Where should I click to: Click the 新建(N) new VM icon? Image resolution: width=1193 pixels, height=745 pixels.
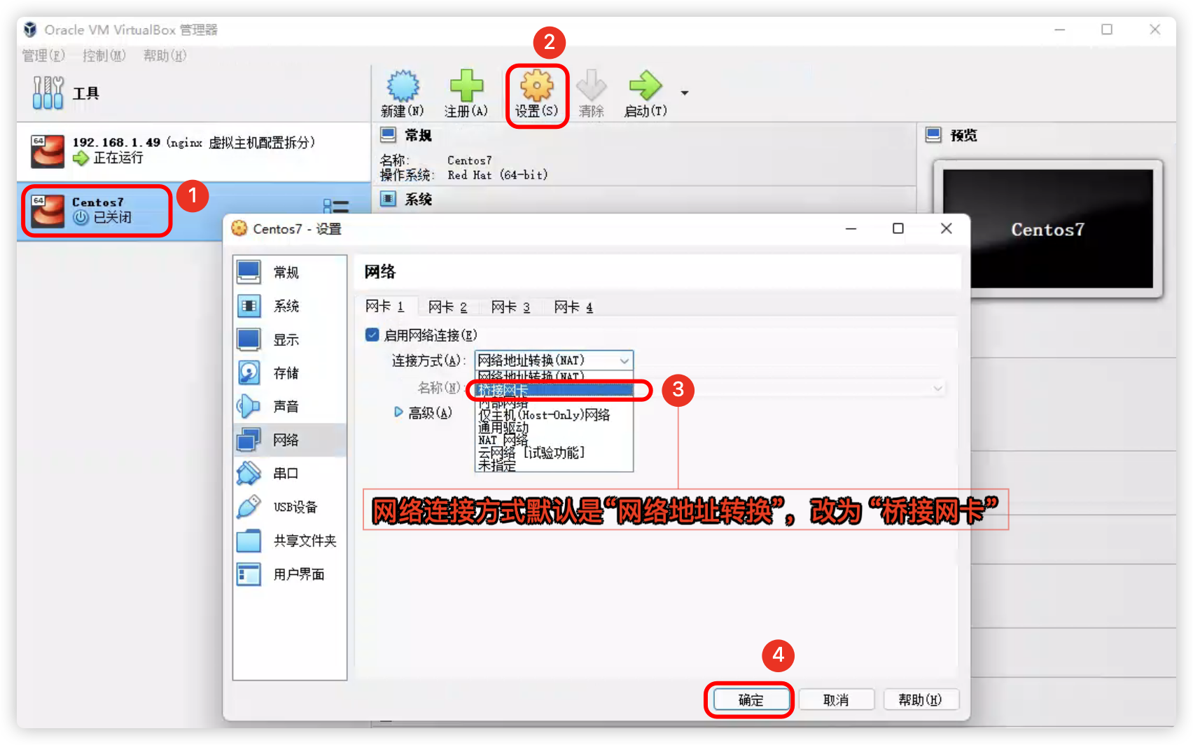(x=403, y=86)
